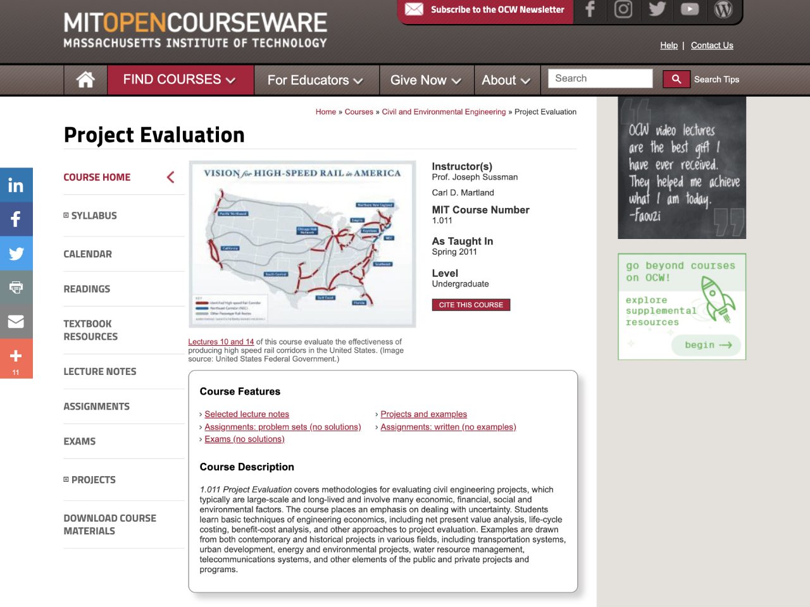The width and height of the screenshot is (810, 607).
Task: Click the rocket illustration
Action: (x=718, y=299)
